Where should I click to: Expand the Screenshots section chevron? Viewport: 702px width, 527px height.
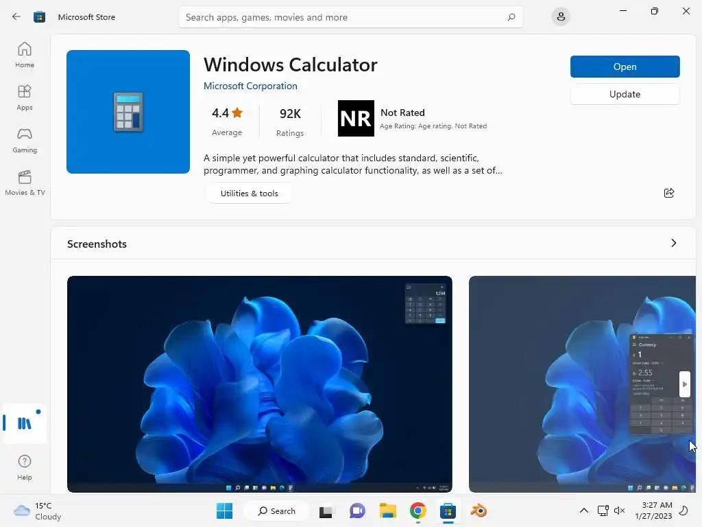coord(673,244)
